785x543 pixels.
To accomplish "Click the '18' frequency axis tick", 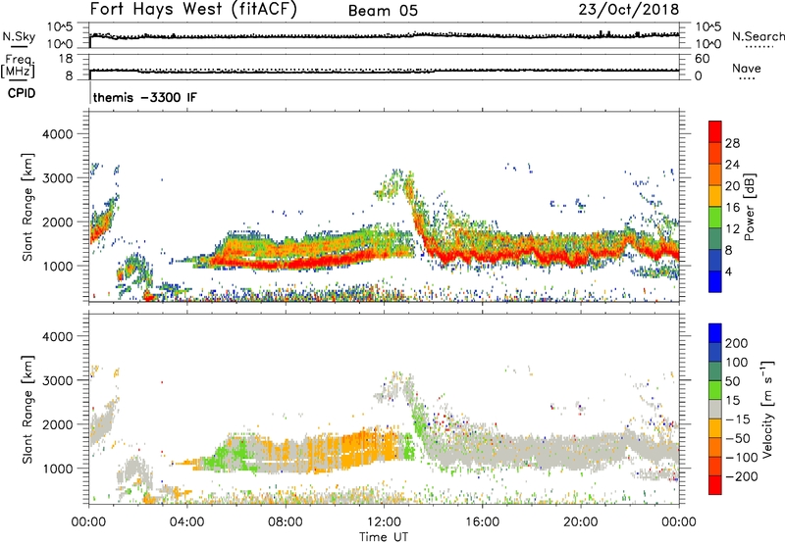I will (66, 59).
